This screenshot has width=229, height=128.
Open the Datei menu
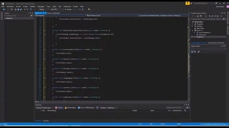pos(3,6)
